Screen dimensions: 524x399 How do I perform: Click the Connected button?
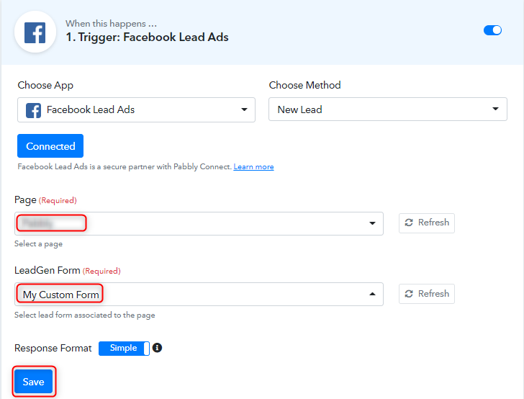(50, 145)
